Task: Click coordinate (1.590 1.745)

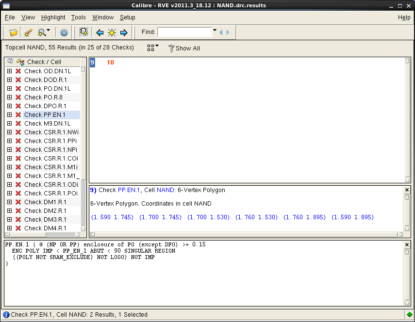Action: [112, 217]
